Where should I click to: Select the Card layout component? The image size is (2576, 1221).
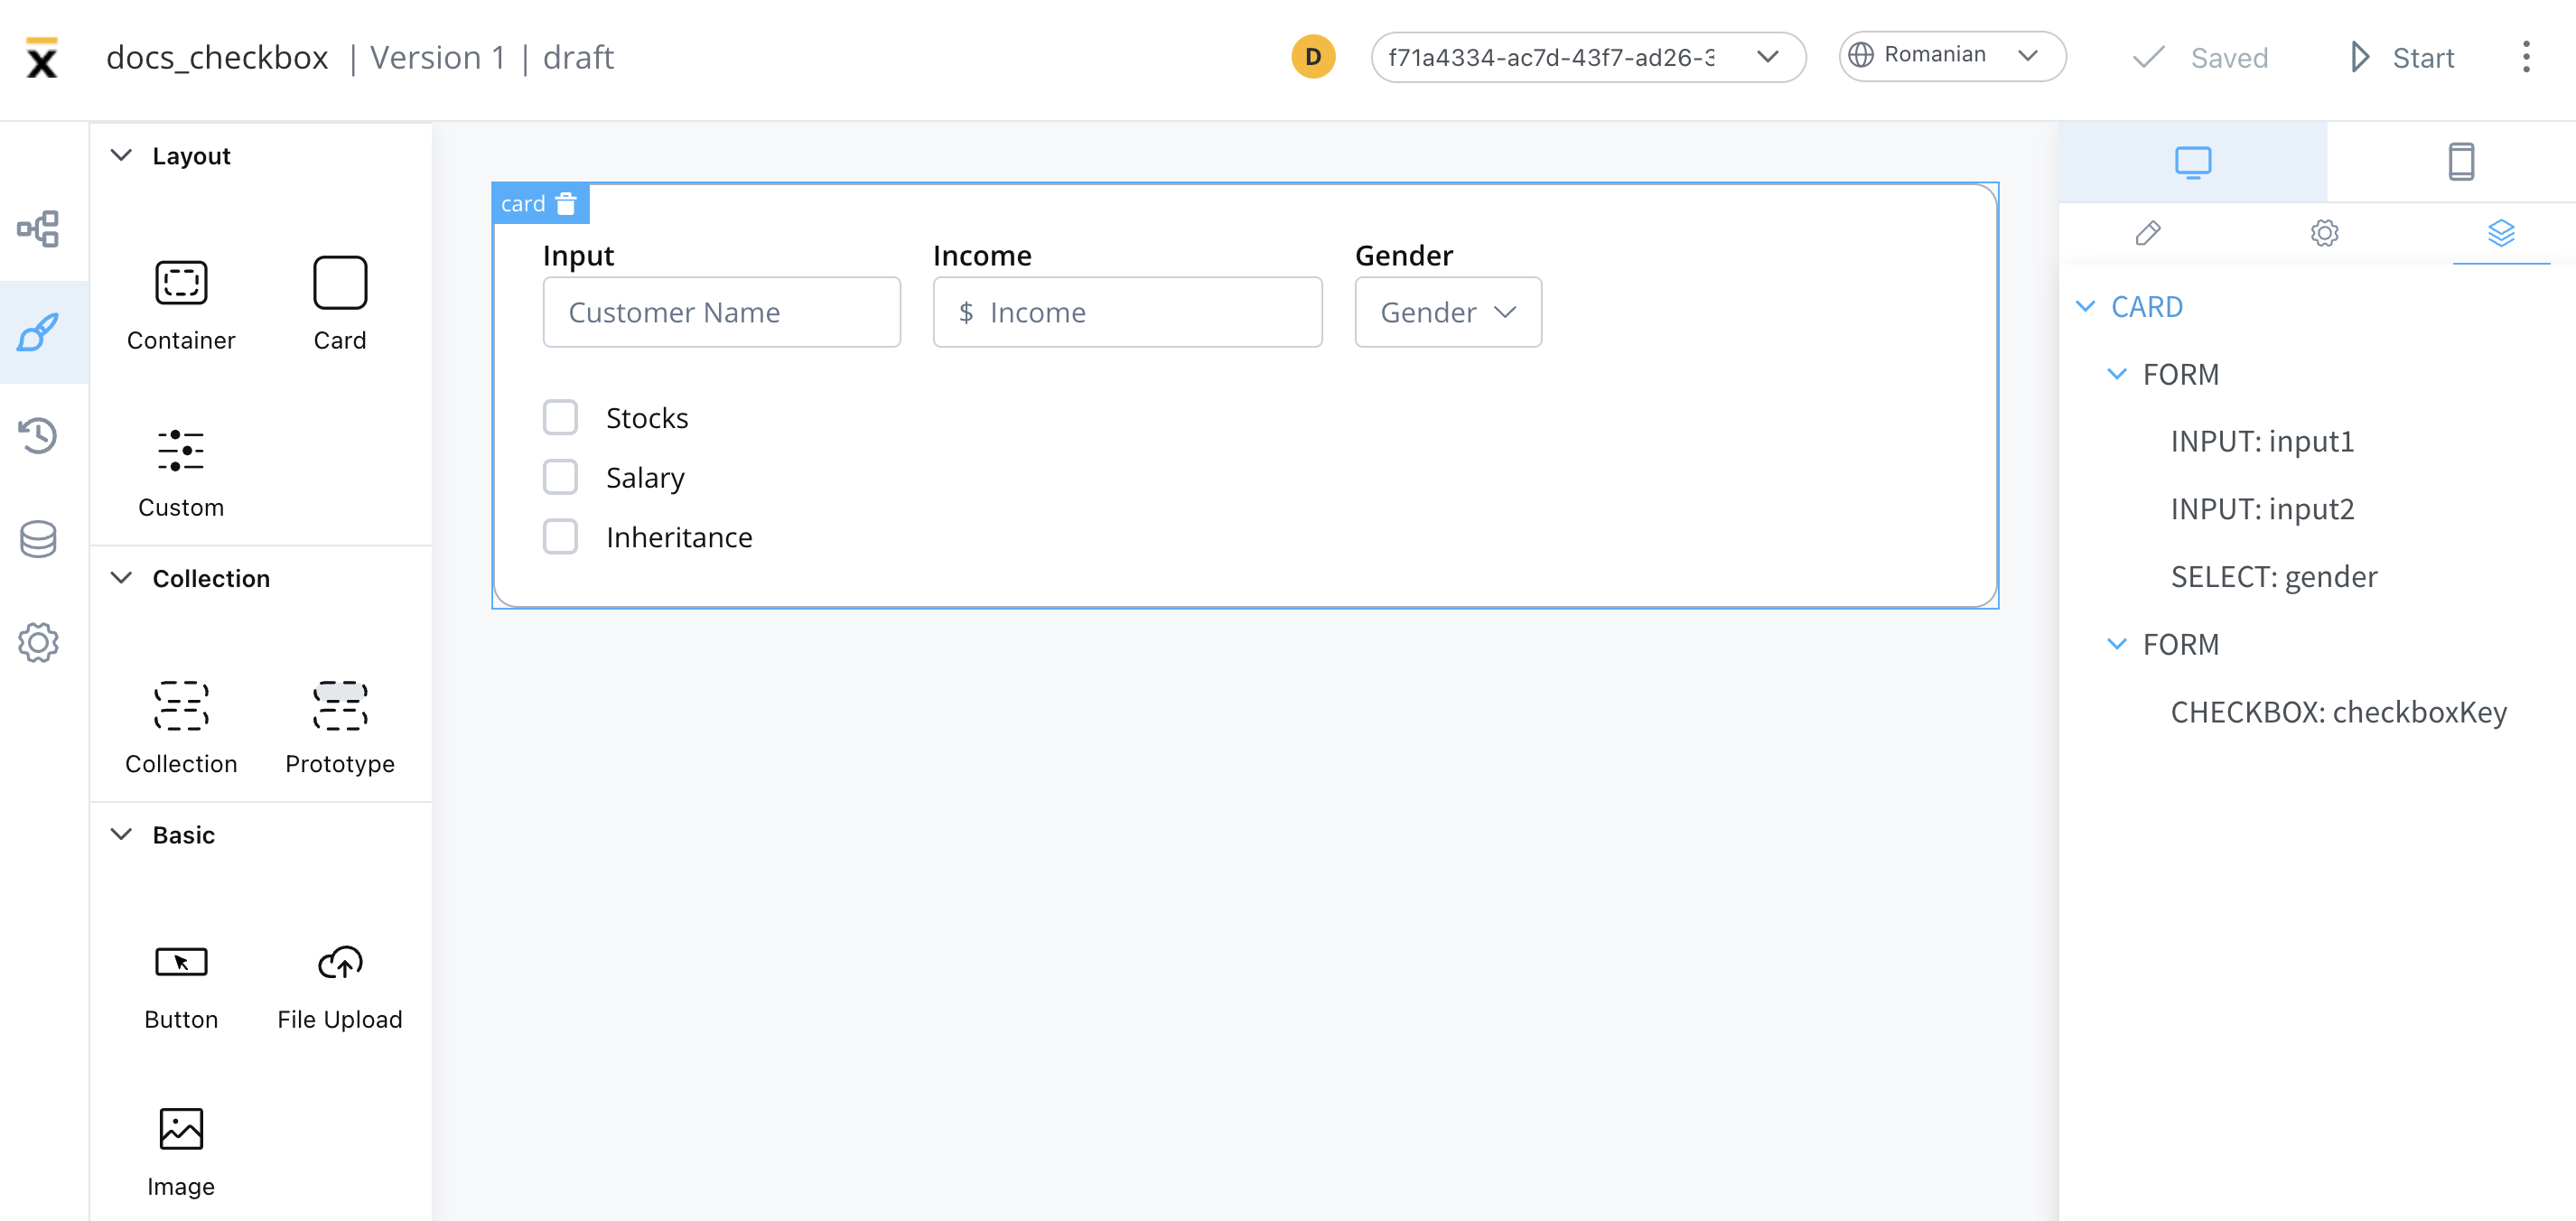click(340, 304)
